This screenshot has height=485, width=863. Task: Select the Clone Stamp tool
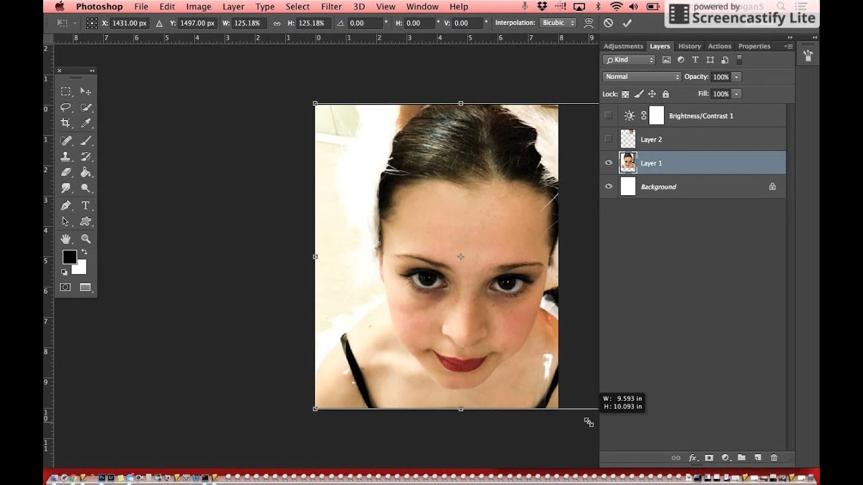tap(65, 156)
